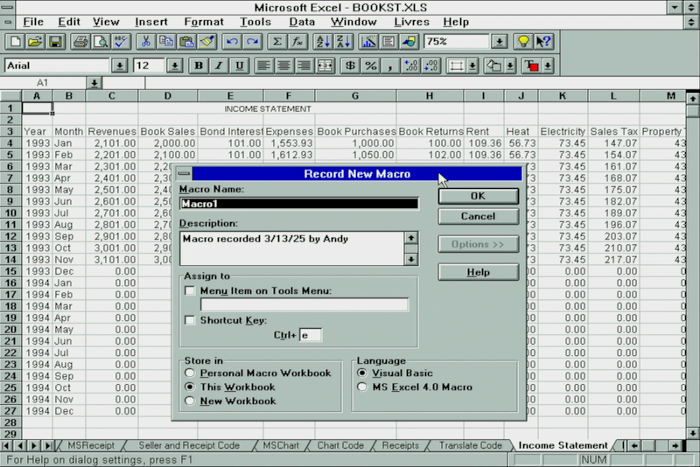Click the Bold formatting button

pos(199,66)
